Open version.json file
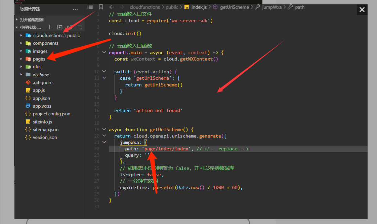The image size is (377, 224). (x=45, y=137)
